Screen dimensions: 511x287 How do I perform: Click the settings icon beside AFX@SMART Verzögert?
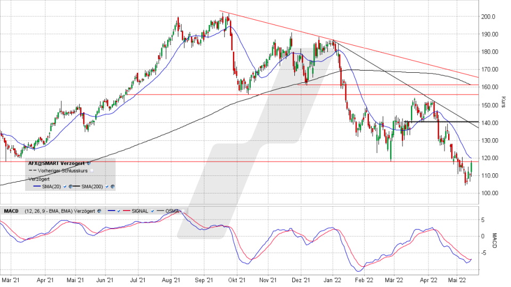click(x=89, y=163)
